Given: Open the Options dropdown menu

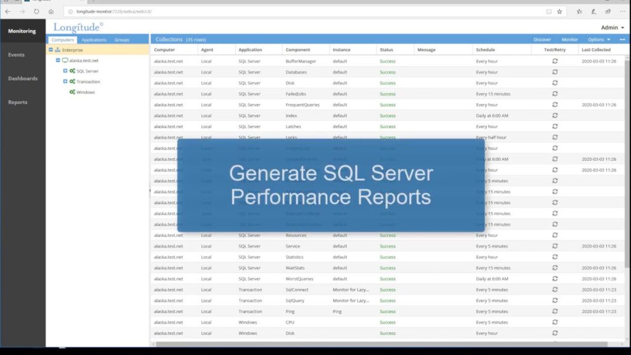Looking at the screenshot, I should (x=598, y=39).
